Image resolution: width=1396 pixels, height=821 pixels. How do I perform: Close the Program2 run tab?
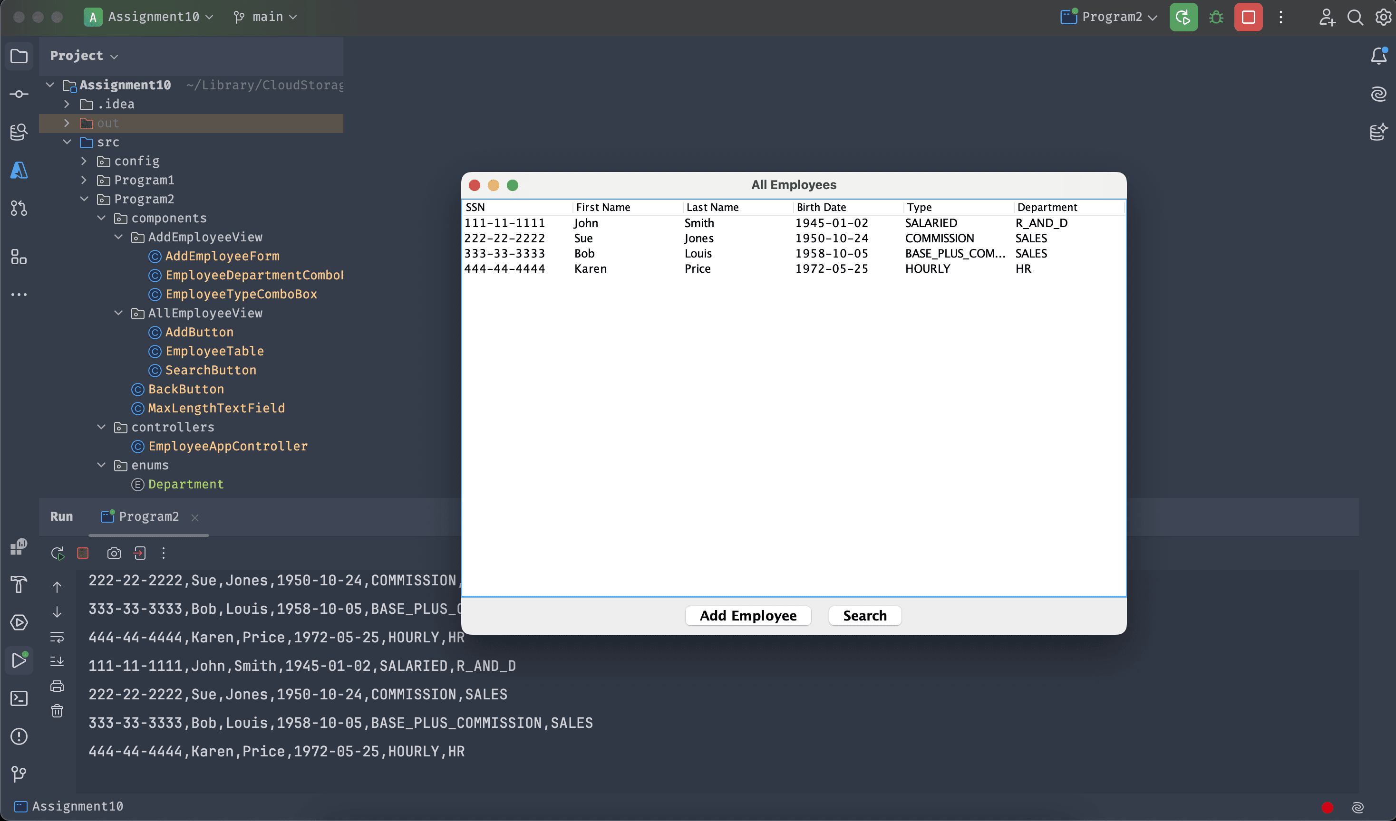coord(195,517)
